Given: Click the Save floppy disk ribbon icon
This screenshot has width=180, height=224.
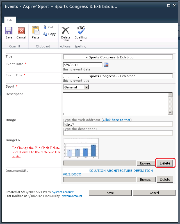Looking at the screenshot, I should 9,30.
